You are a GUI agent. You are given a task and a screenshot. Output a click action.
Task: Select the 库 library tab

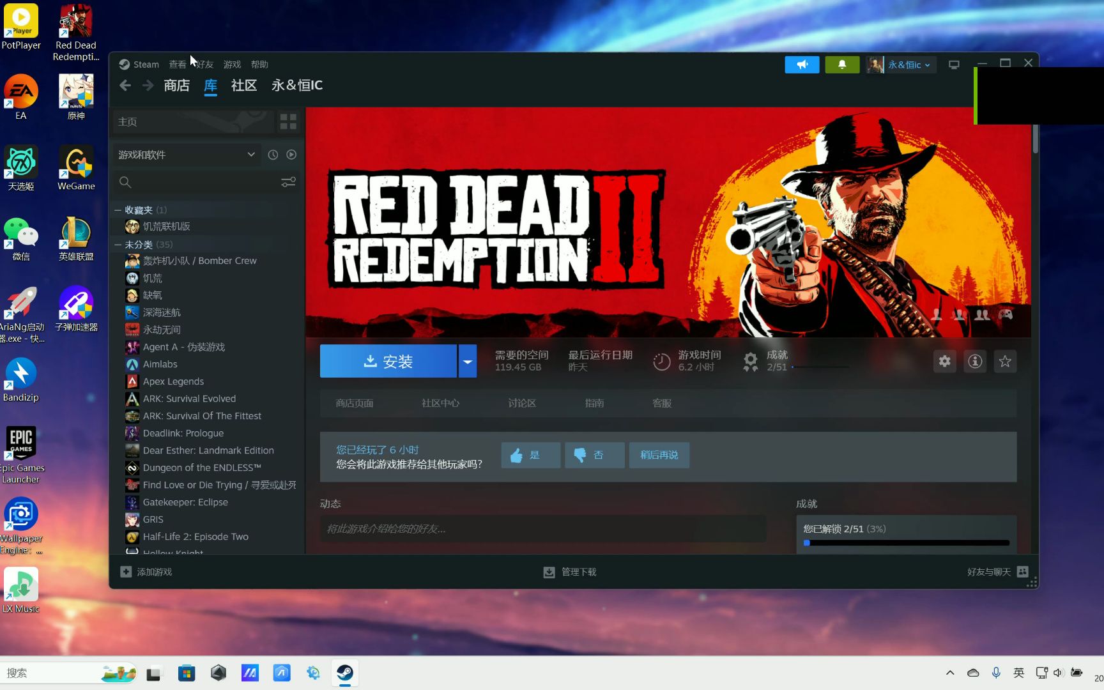coord(211,86)
